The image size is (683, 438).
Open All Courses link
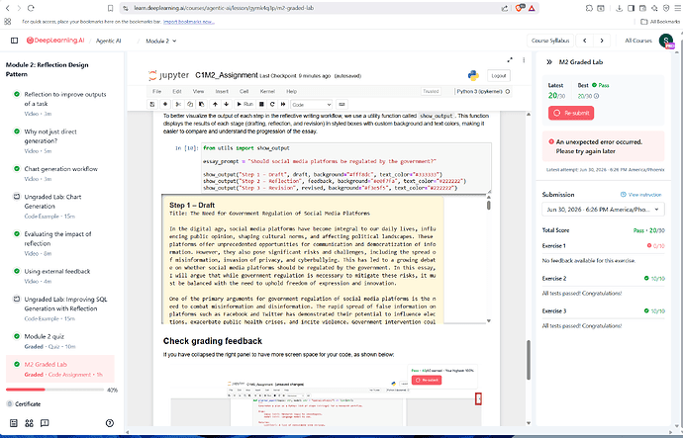(638, 41)
